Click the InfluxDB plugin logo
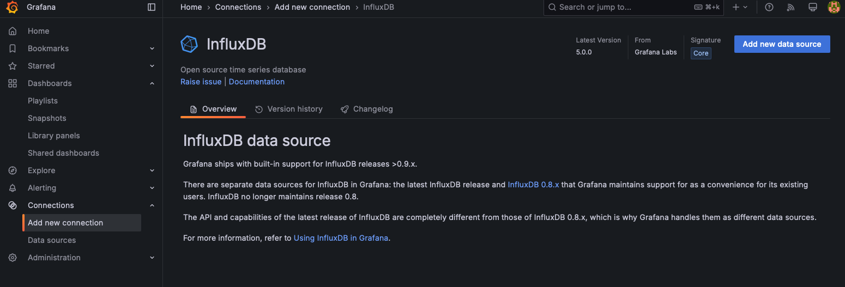 pos(189,44)
